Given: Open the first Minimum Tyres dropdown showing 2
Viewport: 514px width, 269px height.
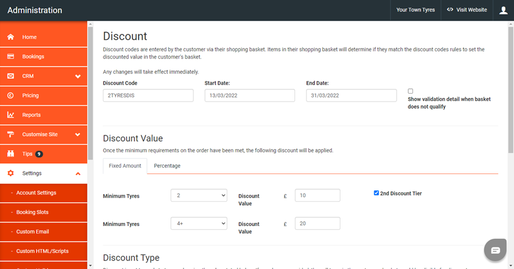Looking at the screenshot, I should [x=198, y=195].
